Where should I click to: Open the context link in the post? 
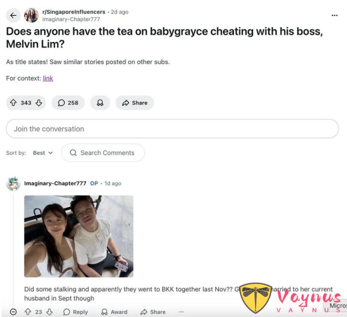click(48, 79)
